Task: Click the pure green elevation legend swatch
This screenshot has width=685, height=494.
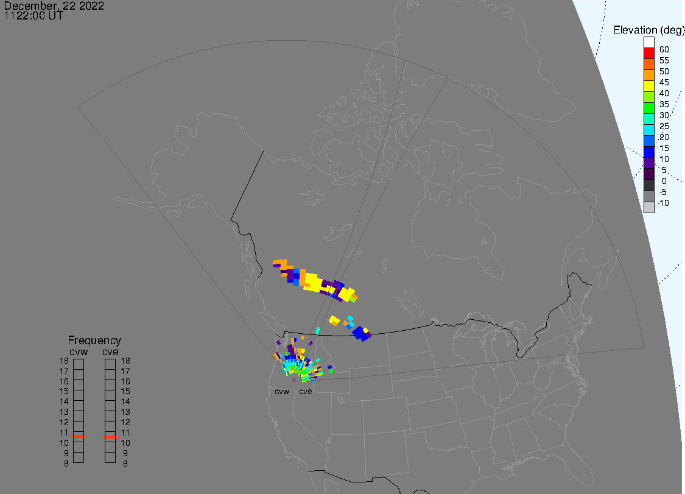Action: pyautogui.click(x=648, y=108)
